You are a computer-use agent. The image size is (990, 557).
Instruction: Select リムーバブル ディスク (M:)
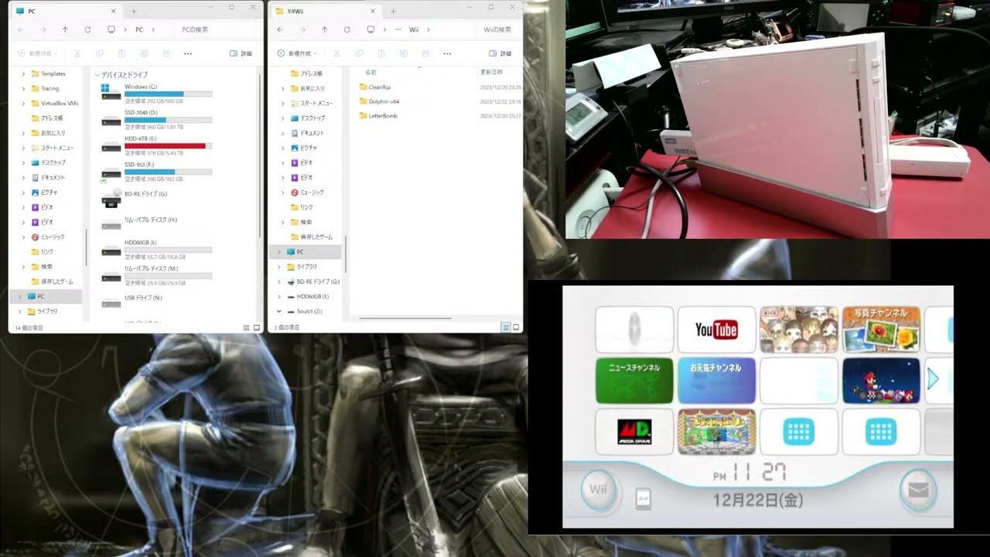[x=157, y=275]
